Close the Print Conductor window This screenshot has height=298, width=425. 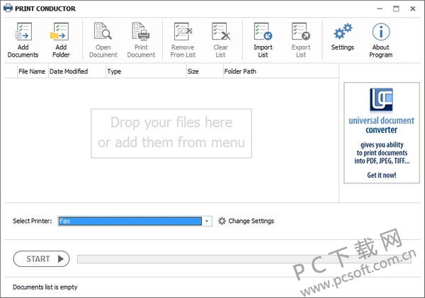[412, 8]
